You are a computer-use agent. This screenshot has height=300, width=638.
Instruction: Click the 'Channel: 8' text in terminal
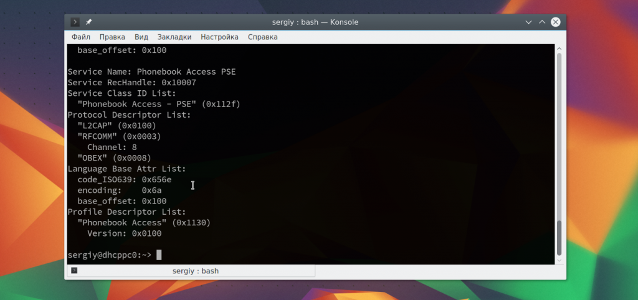click(112, 147)
